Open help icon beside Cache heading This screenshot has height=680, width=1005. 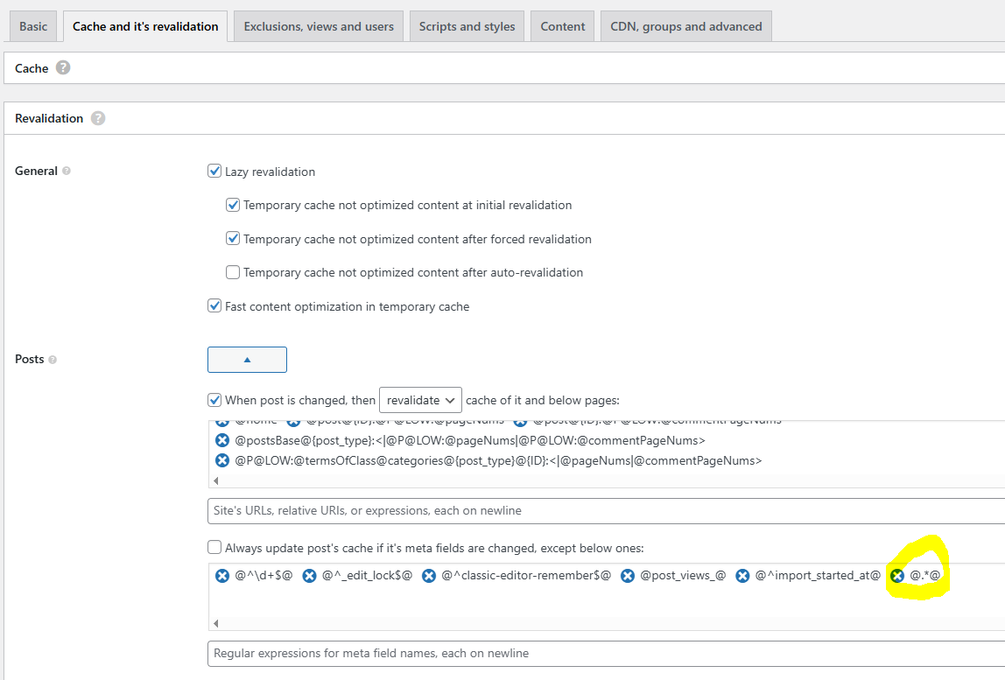(63, 67)
